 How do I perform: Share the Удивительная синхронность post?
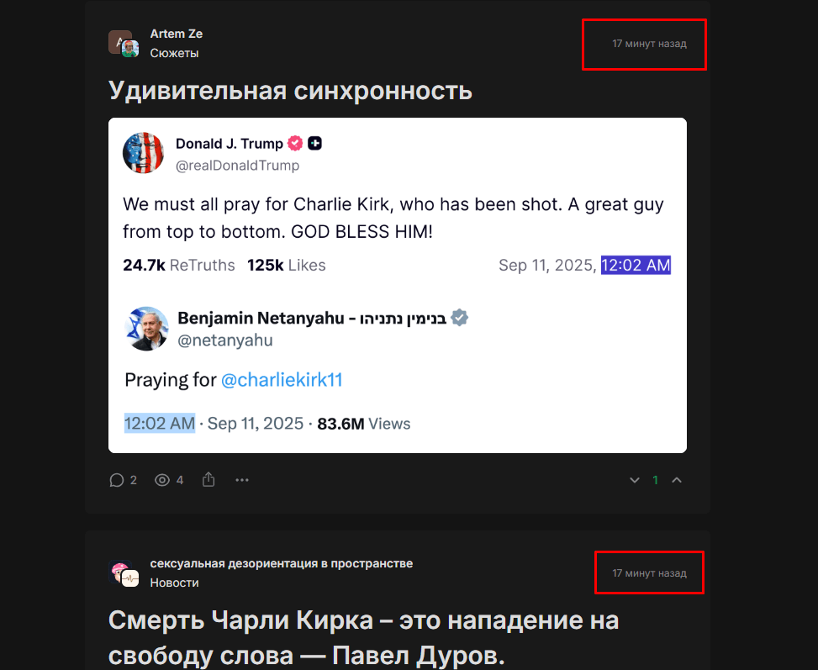pyautogui.click(x=208, y=480)
